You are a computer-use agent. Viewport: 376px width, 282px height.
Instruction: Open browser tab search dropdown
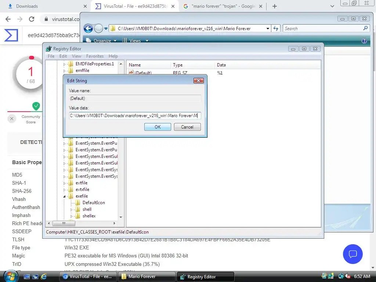pyautogui.click(x=332, y=6)
